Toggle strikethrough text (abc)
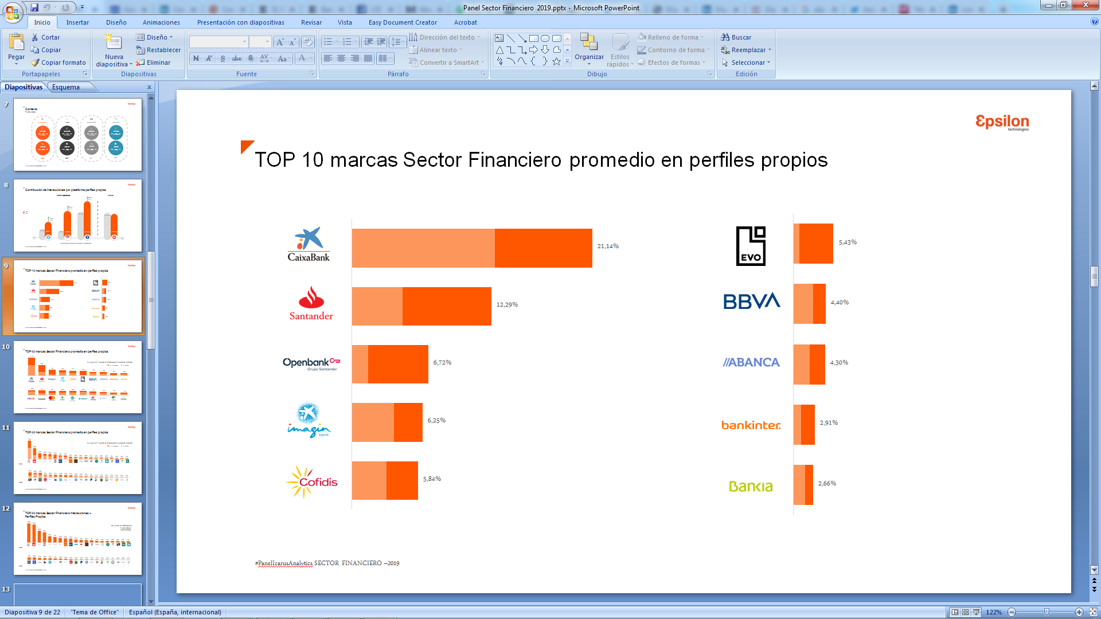Viewport: 1101px width, 619px height. (236, 58)
